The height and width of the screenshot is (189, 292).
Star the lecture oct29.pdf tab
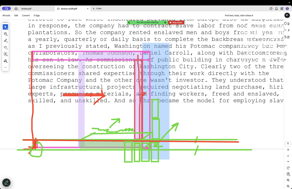pyautogui.click(x=58, y=9)
